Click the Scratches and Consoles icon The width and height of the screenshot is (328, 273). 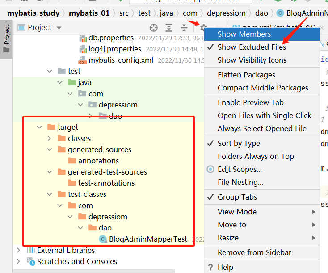point(31,261)
